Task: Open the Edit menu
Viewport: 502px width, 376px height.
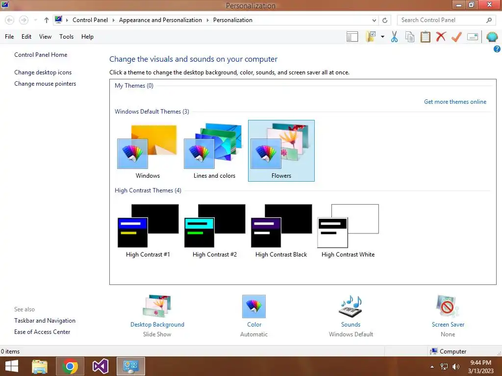Action: (x=26, y=37)
